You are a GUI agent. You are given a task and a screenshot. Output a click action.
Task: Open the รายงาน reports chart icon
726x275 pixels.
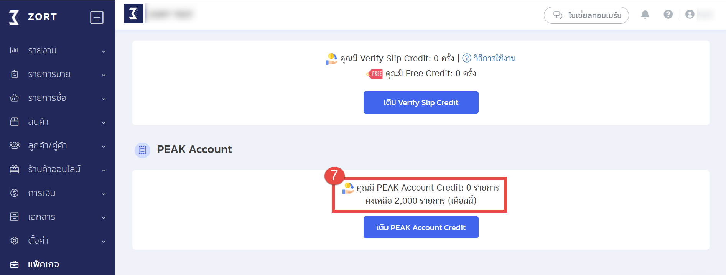(x=14, y=50)
